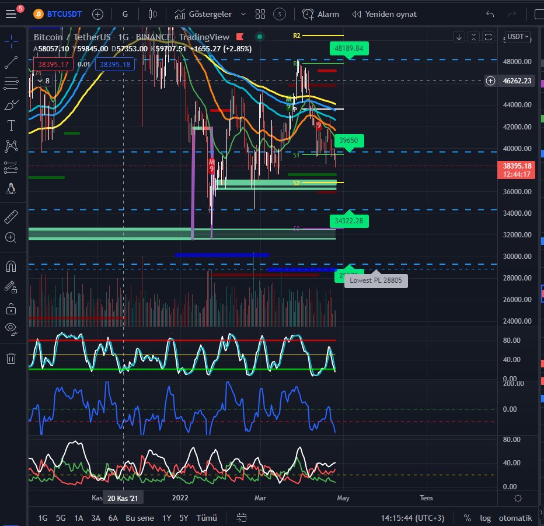Open the G interval selector
Image resolution: width=544 pixels, height=526 pixels.
(125, 14)
